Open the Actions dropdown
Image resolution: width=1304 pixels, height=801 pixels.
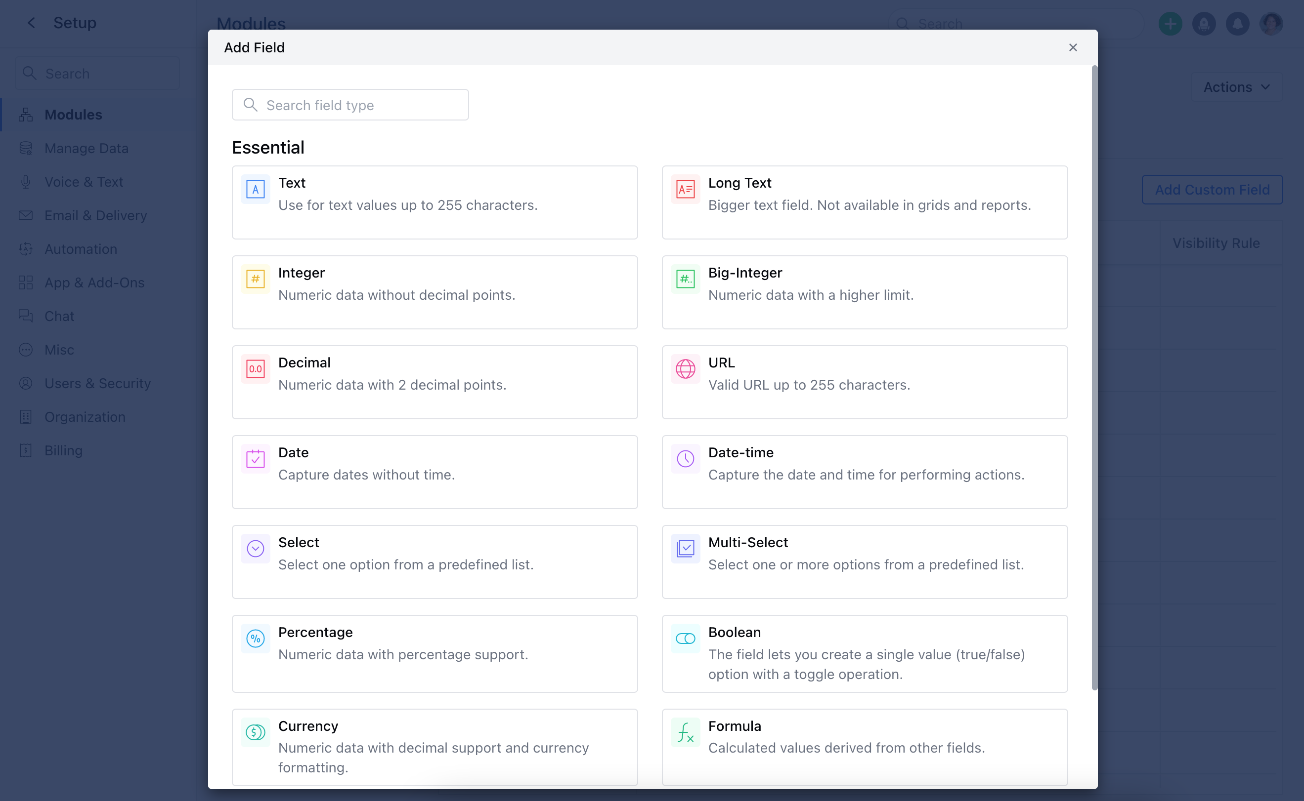(x=1236, y=87)
